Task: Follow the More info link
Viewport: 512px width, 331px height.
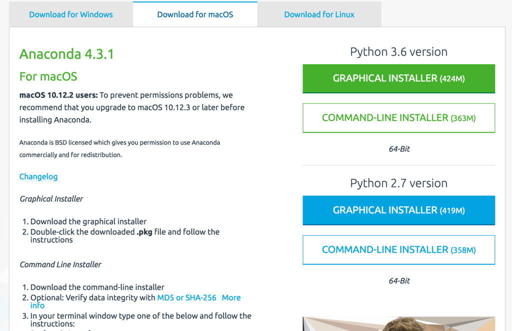Action: point(231,298)
